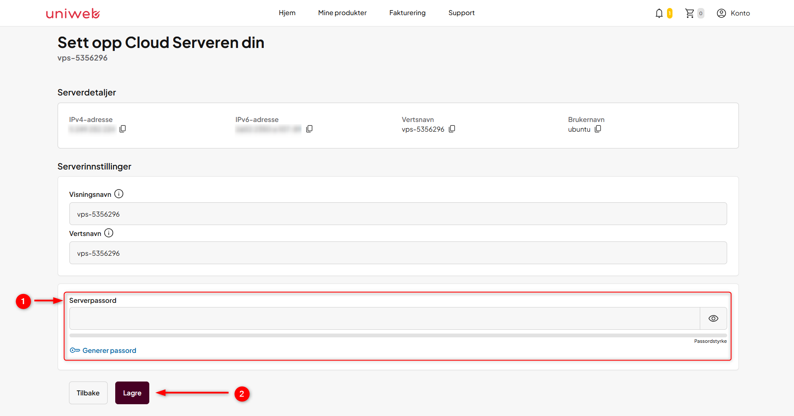Screen dimensions: 794x416
Task: Click the IPv4-adresse label
Action: pos(91,119)
